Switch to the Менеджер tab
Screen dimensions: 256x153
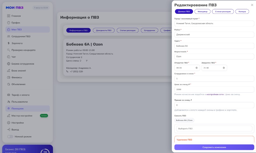(x=202, y=12)
